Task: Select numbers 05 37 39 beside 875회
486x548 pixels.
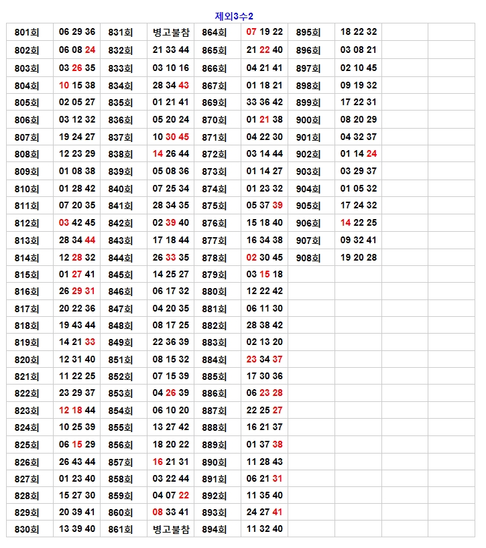Action: pos(265,206)
